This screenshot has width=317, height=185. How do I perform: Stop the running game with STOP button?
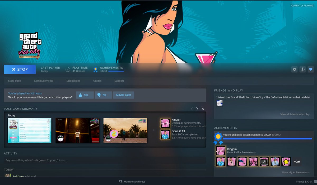point(20,69)
